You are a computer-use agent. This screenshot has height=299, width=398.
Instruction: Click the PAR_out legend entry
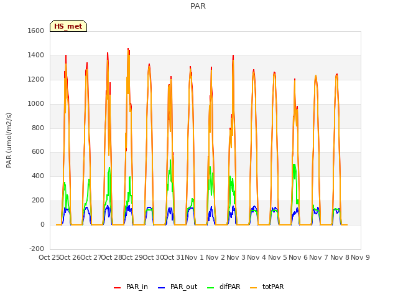tap(177, 287)
